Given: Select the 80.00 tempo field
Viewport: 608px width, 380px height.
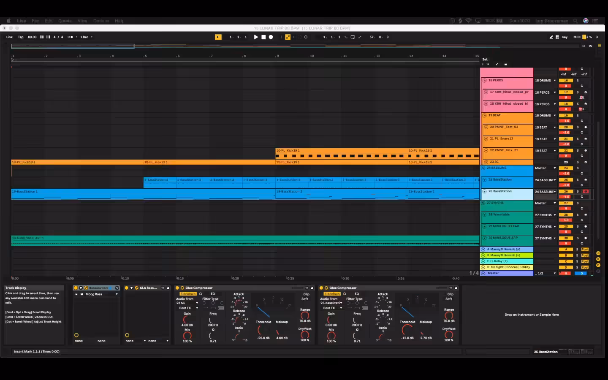Looking at the screenshot, I should click(x=32, y=37).
